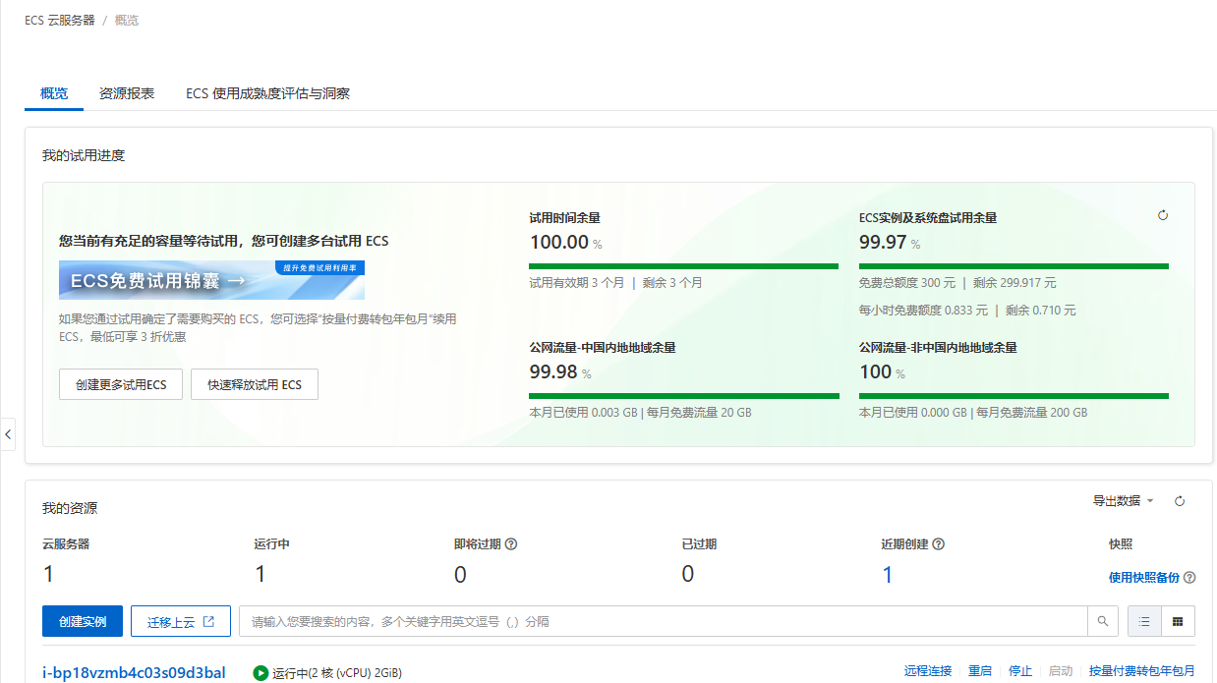Switch to the 资源报表 tab
This screenshot has height=683, width=1217.
pos(127,93)
